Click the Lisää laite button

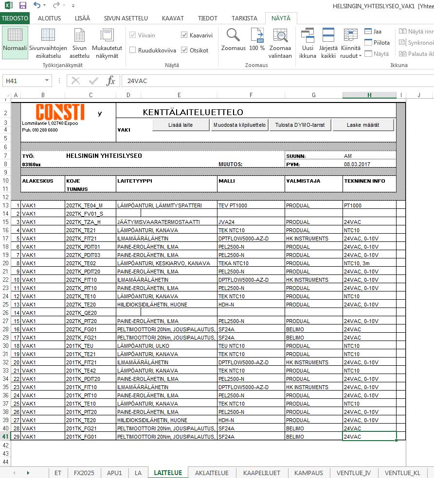tap(181, 125)
